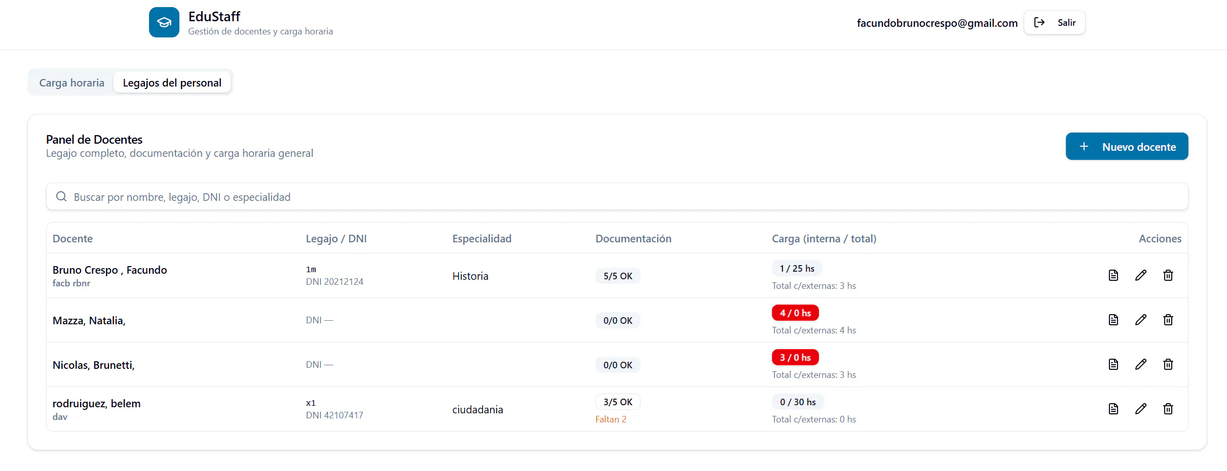Screen dimensions: 1227x471
Task: Click the Docente column header
Action: [72, 238]
